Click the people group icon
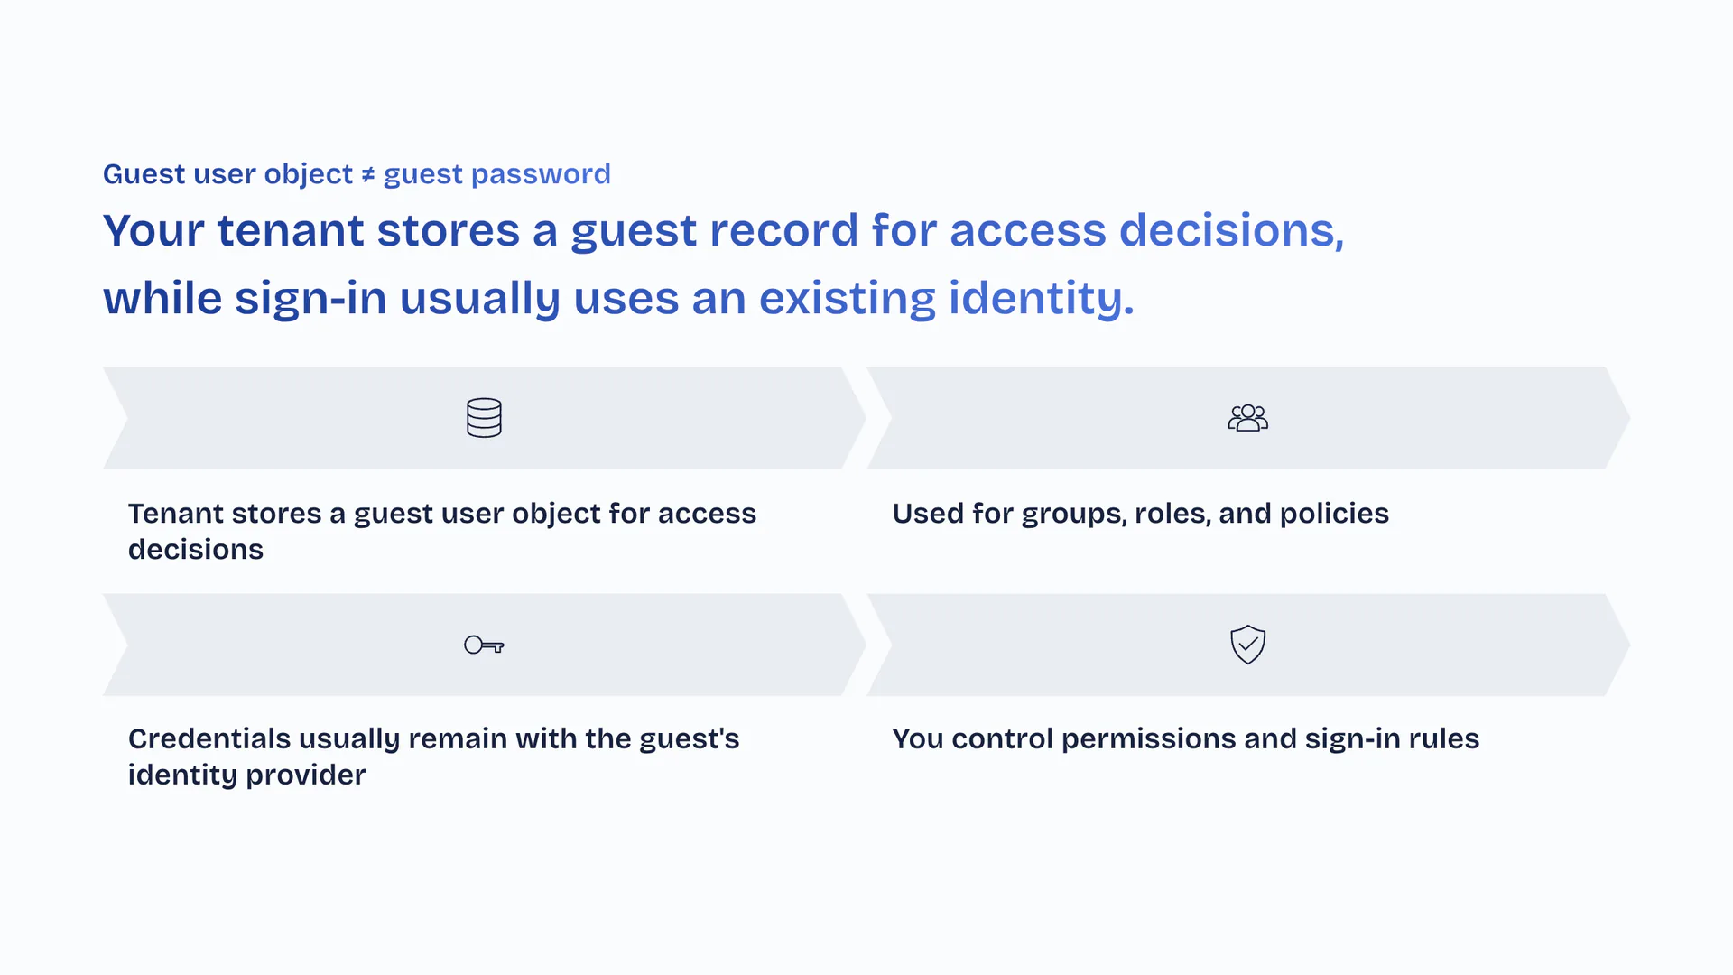This screenshot has height=975, width=1733. pyautogui.click(x=1247, y=418)
